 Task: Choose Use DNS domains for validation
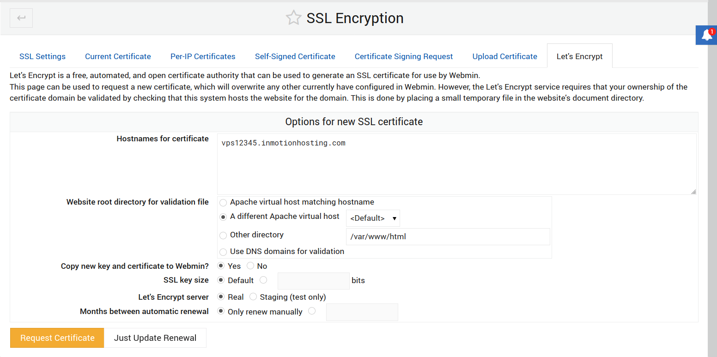click(223, 252)
